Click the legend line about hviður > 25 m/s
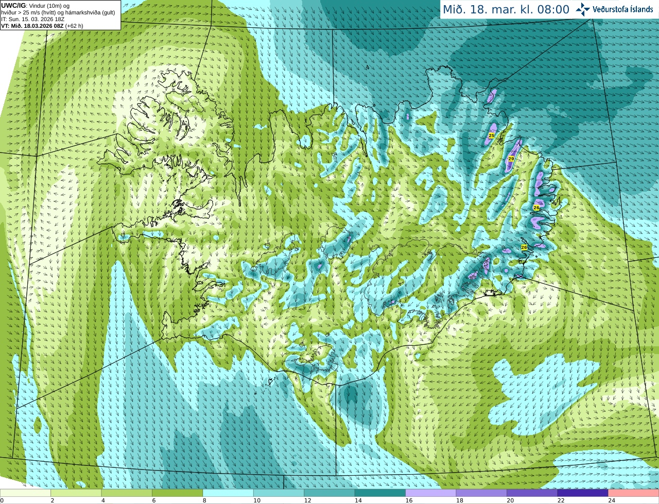Viewport: 659px width, 504px height. click(58, 12)
